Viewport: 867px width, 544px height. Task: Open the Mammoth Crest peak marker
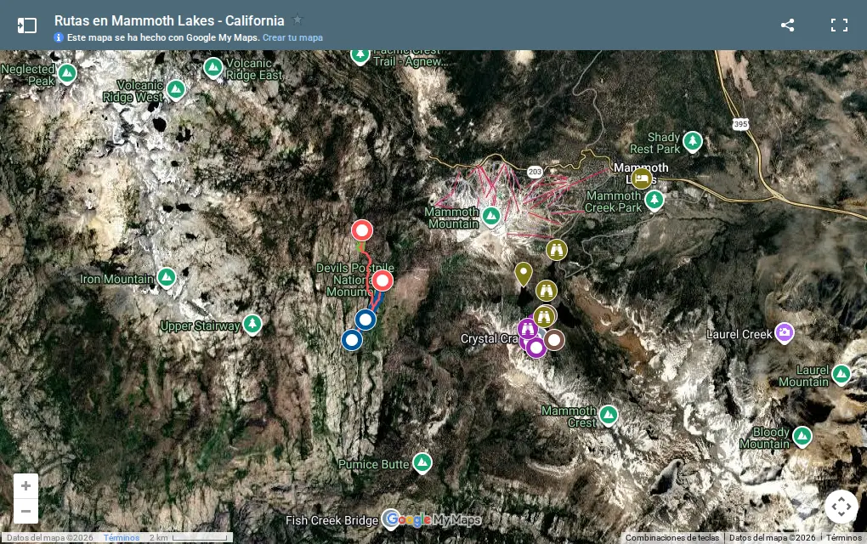coord(609,415)
